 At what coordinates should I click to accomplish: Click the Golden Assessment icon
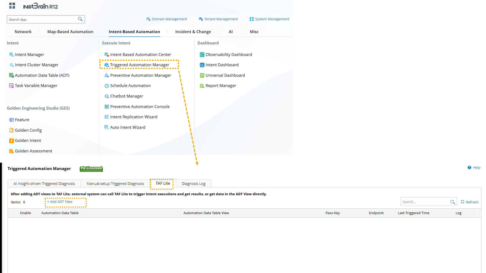(12, 151)
